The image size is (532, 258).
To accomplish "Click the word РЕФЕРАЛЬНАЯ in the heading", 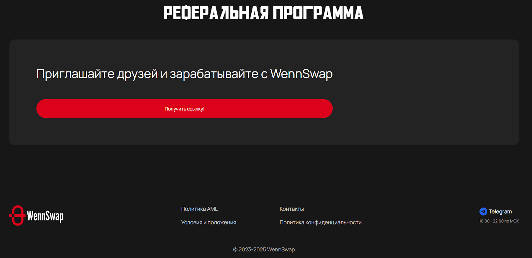I will [216, 13].
